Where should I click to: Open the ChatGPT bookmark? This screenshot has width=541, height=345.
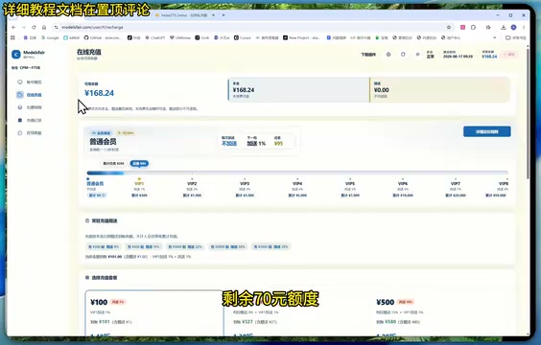coord(154,37)
